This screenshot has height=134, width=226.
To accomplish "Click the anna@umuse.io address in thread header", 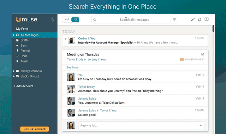I will coord(194,59).
